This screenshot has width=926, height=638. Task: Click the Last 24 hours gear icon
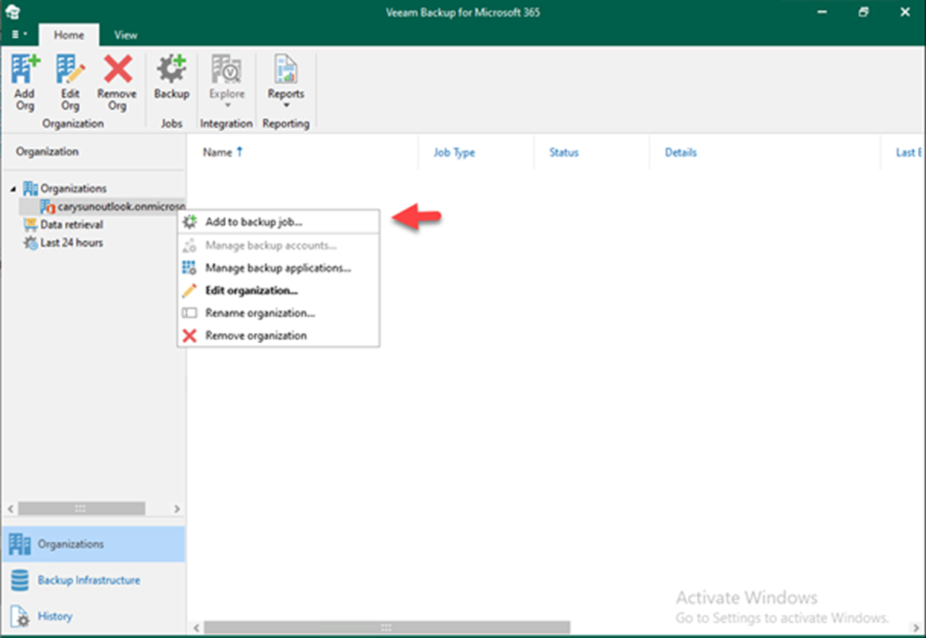(30, 243)
